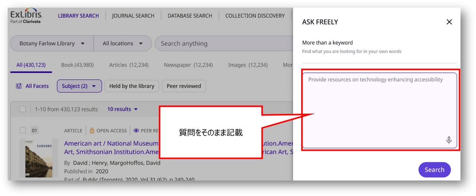Click the Open Access lock icon
This screenshot has height=196, width=476.
pyautogui.click(x=92, y=130)
